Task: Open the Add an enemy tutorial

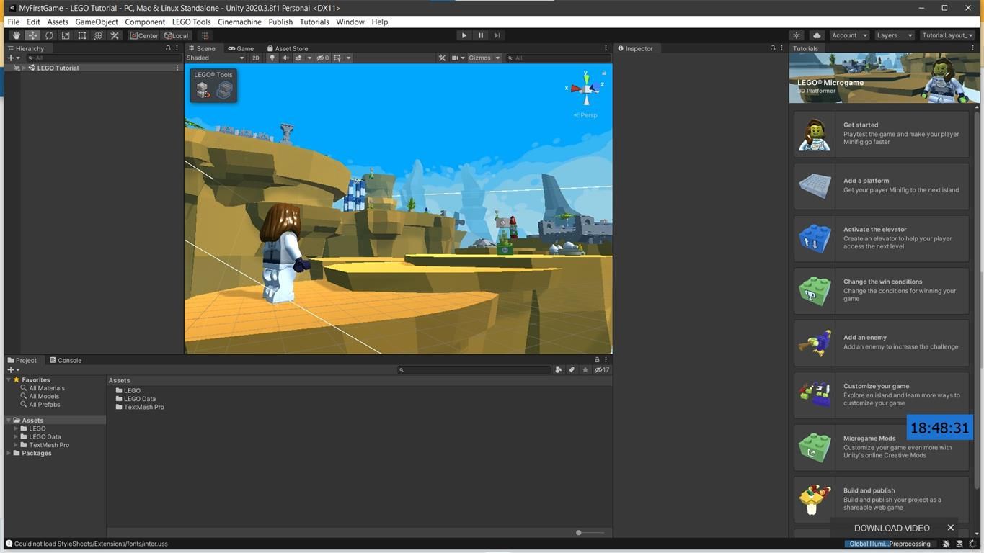Action: 882,342
